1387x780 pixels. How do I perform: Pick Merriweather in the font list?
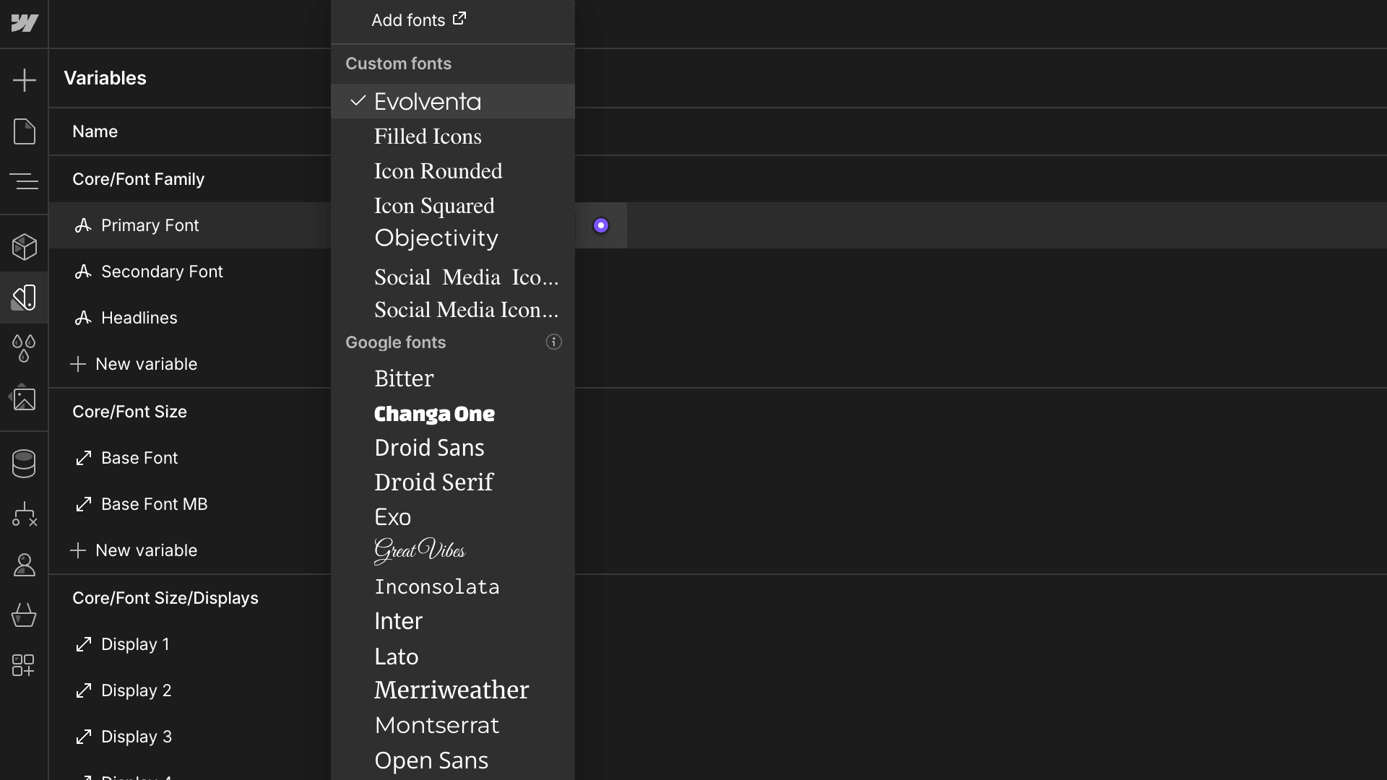(x=453, y=690)
